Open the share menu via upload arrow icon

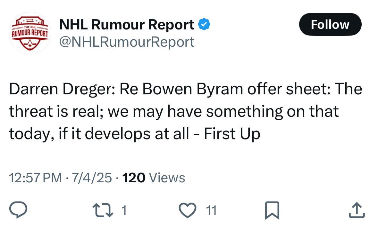[x=357, y=210]
